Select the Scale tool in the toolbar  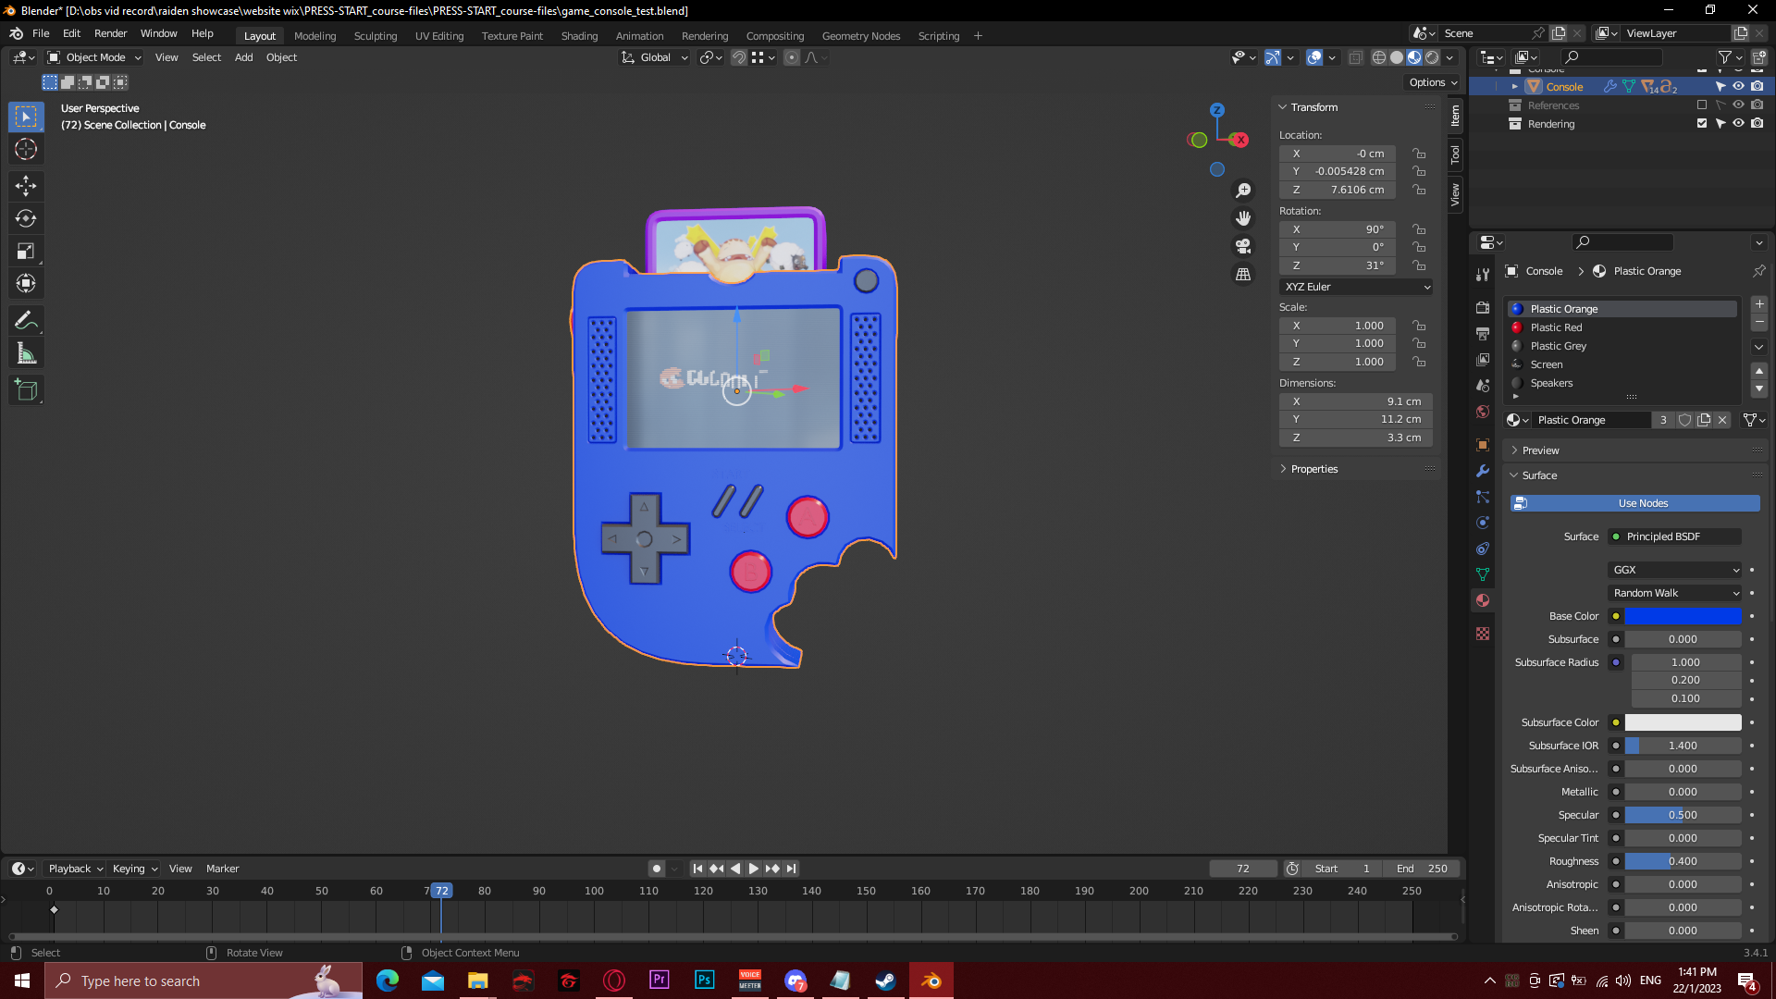coord(26,252)
